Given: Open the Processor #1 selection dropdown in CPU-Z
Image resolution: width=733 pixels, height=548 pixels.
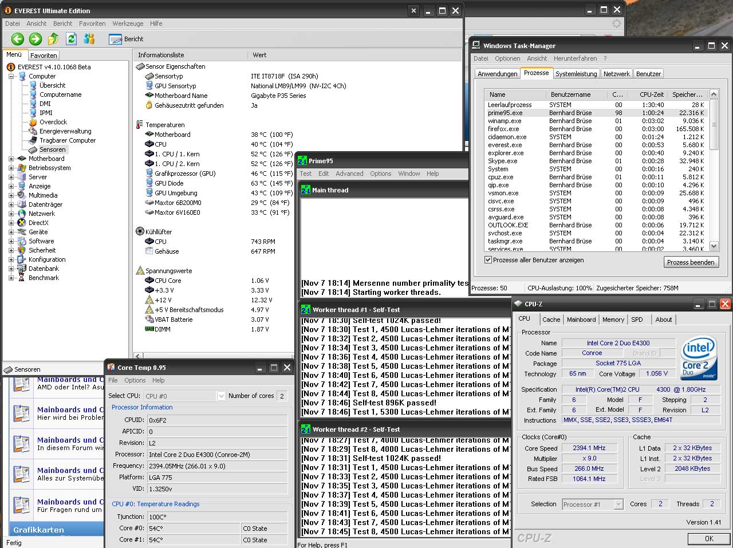Looking at the screenshot, I should click(618, 504).
